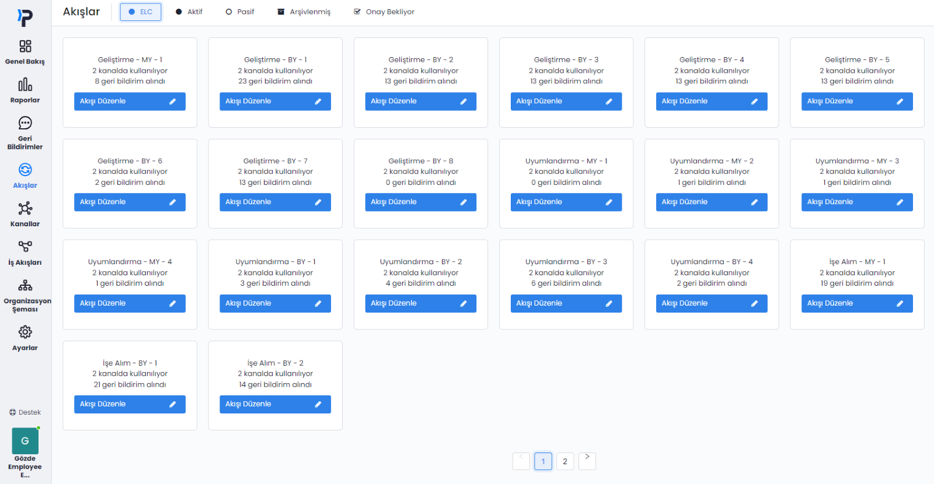Image resolution: width=934 pixels, height=484 pixels.
Task: Go to Geri Bildirimler chat icon
Action: point(25,123)
